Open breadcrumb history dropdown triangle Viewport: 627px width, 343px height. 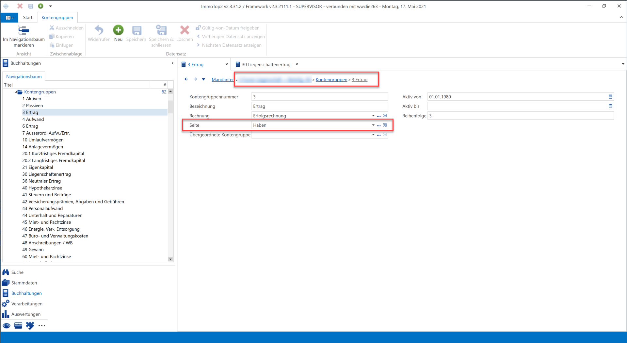[203, 79]
